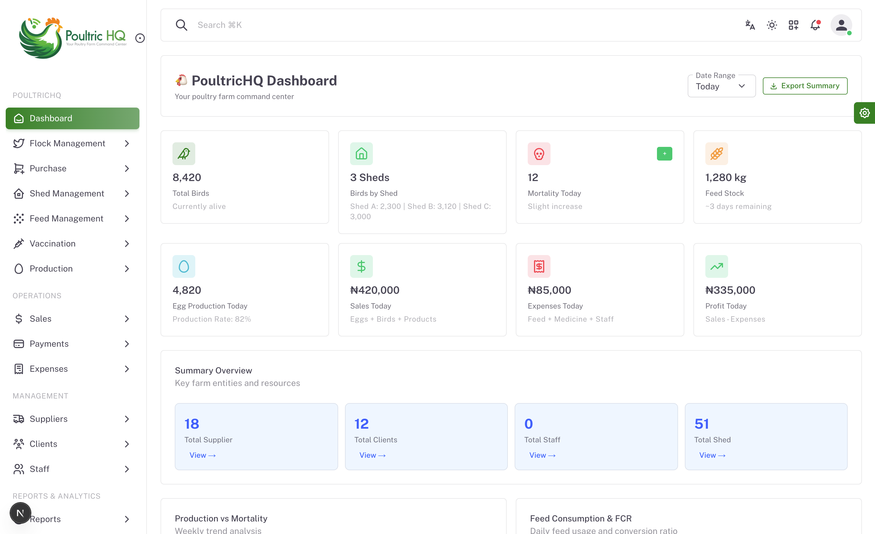Click the round N badge at bottom left
Screen dimensions: 875x534
(20, 513)
